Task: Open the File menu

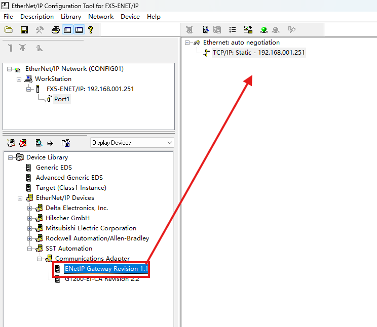Action: pyautogui.click(x=9, y=17)
